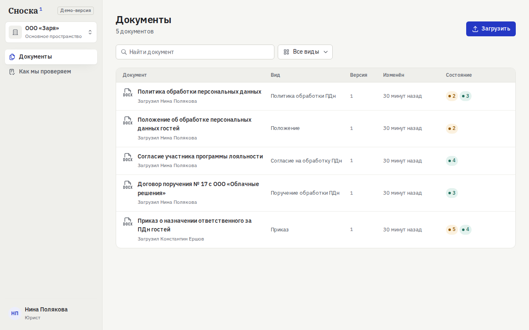529x330 pixels.
Task: Open the Документы section in the sidebar
Action: [x=51, y=57]
